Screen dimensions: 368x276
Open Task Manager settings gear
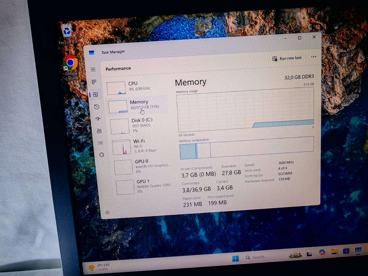click(x=107, y=212)
